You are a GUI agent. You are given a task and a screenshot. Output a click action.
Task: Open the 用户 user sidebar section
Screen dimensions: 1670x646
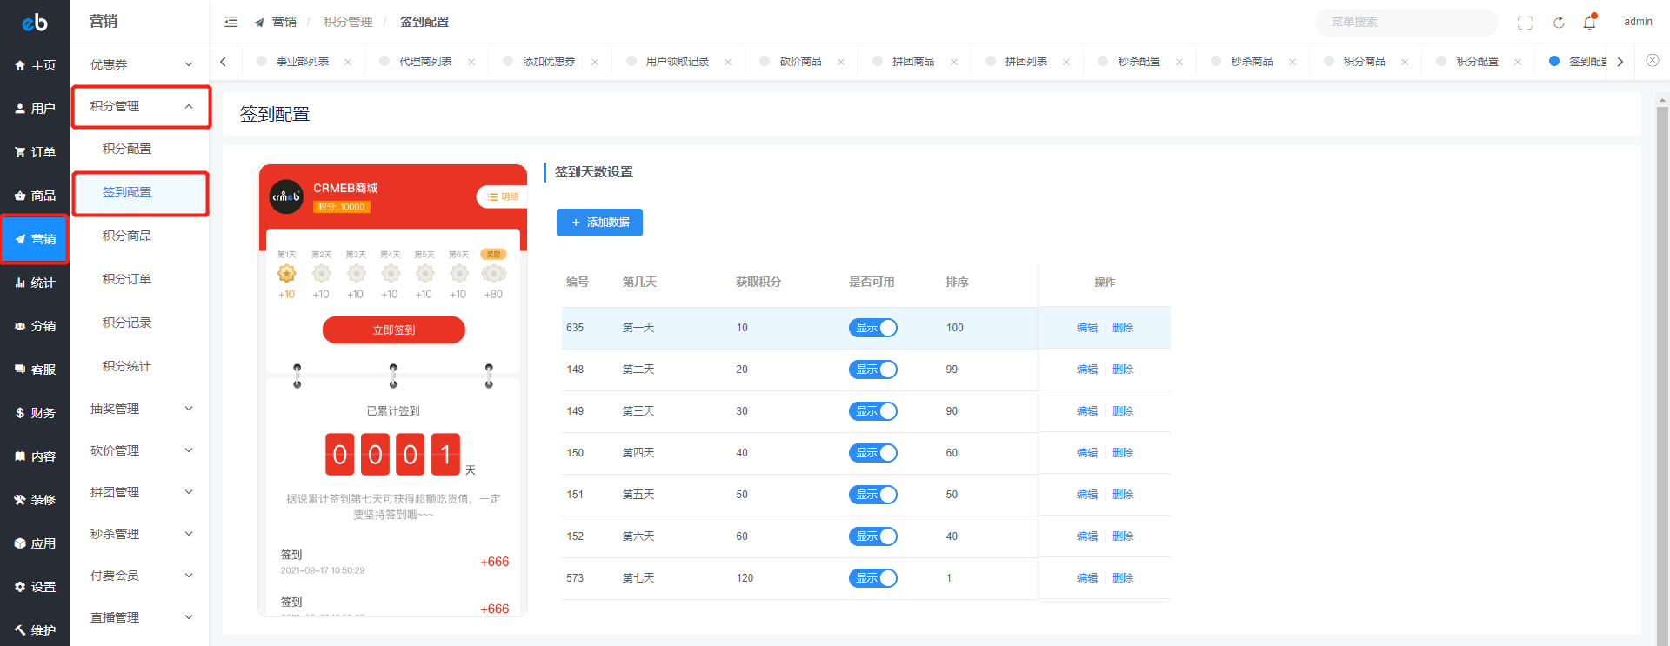coord(35,109)
